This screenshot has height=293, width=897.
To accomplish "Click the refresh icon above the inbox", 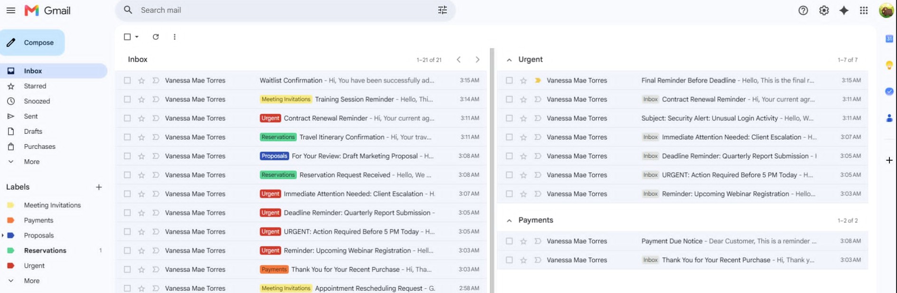I will click(x=156, y=37).
